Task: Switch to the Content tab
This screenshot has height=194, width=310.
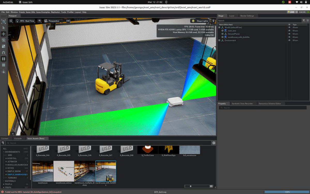Action: click(x=5, y=138)
